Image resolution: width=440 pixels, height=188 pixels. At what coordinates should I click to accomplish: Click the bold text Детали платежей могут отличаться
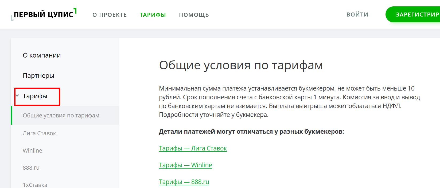251,132
